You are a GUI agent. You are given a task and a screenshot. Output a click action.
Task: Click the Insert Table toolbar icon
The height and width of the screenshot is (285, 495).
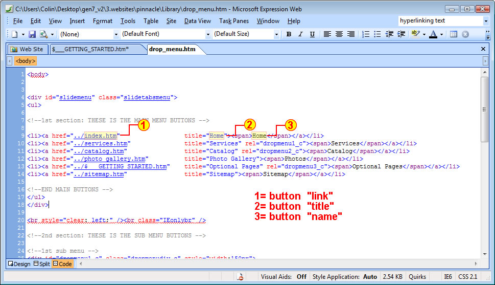tap(454, 34)
